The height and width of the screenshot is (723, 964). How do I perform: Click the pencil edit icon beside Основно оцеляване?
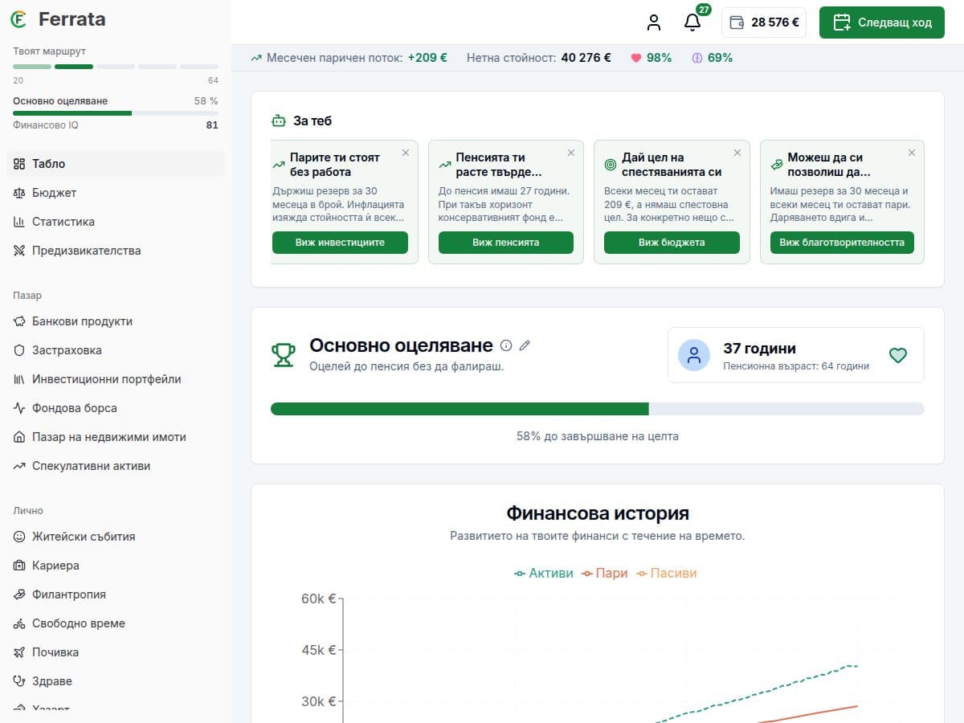click(x=525, y=345)
